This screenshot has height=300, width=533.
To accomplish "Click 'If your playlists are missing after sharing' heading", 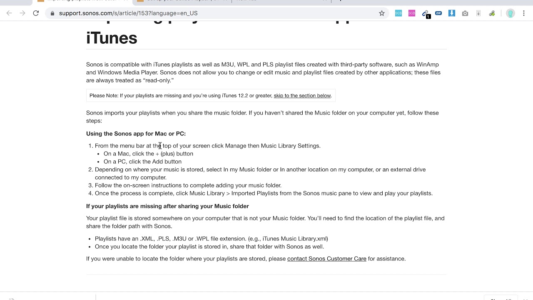I will point(167,206).
